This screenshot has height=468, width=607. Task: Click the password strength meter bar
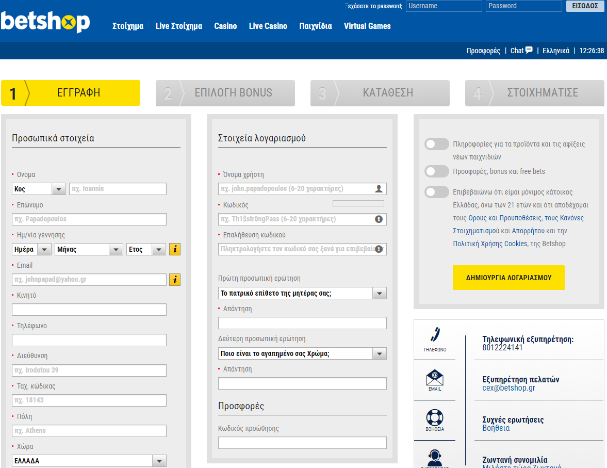pos(358,203)
